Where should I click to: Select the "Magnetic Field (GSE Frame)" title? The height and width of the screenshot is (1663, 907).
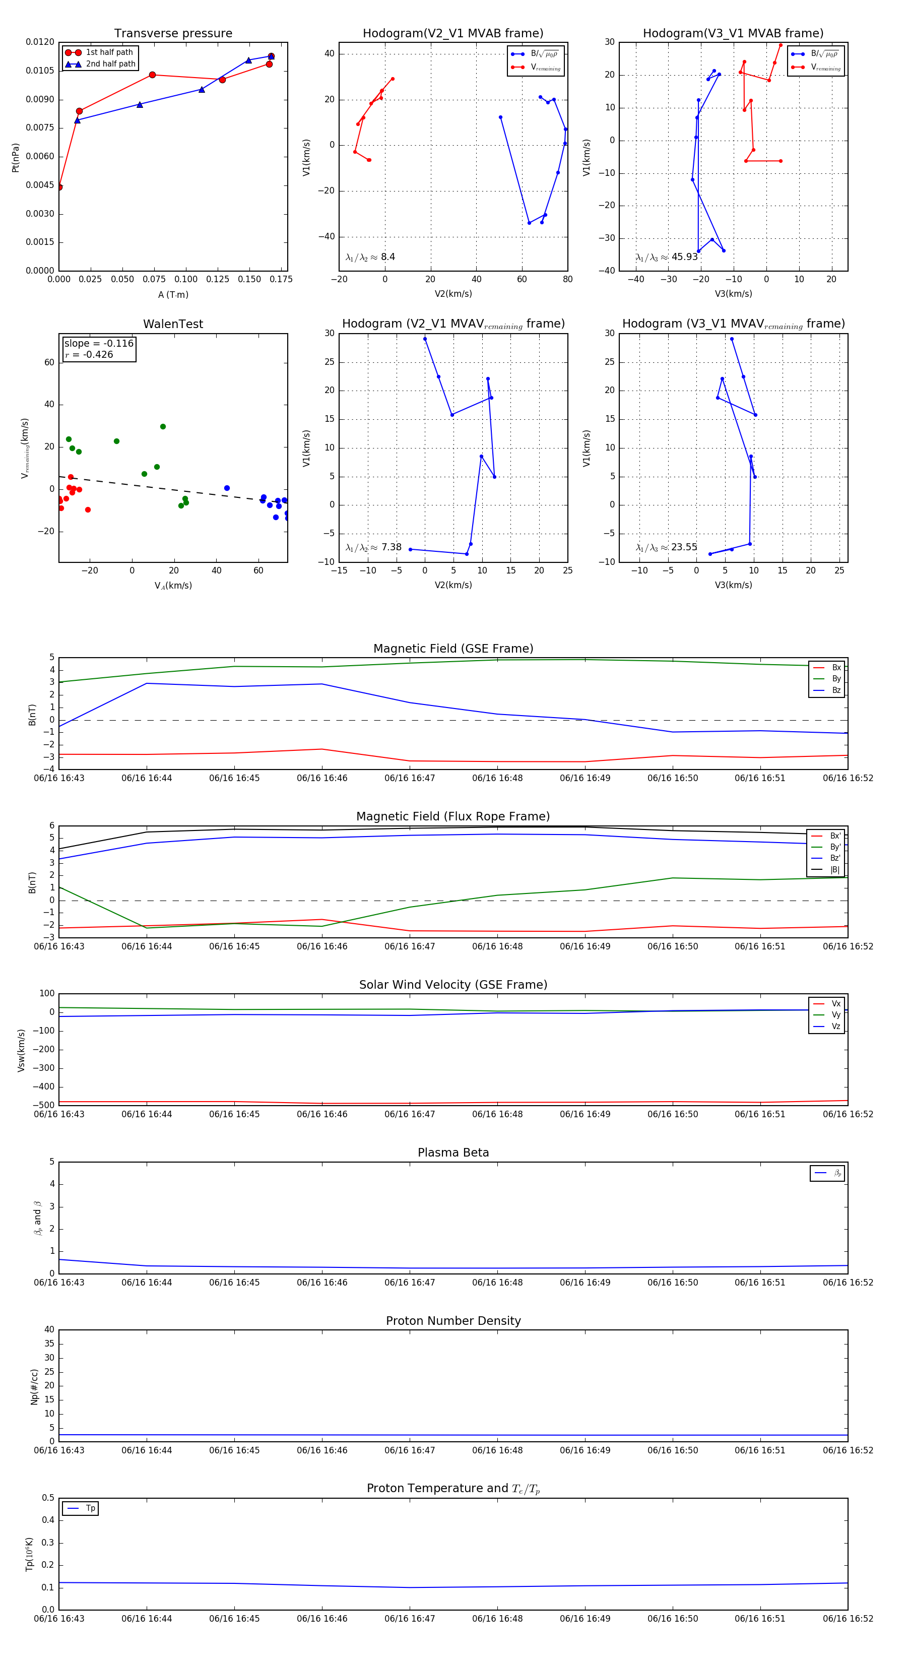pyautogui.click(x=453, y=649)
